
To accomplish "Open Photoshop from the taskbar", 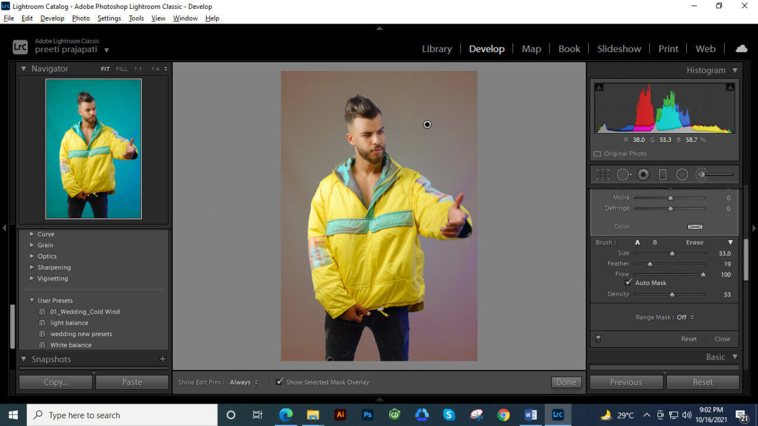I will 367,415.
